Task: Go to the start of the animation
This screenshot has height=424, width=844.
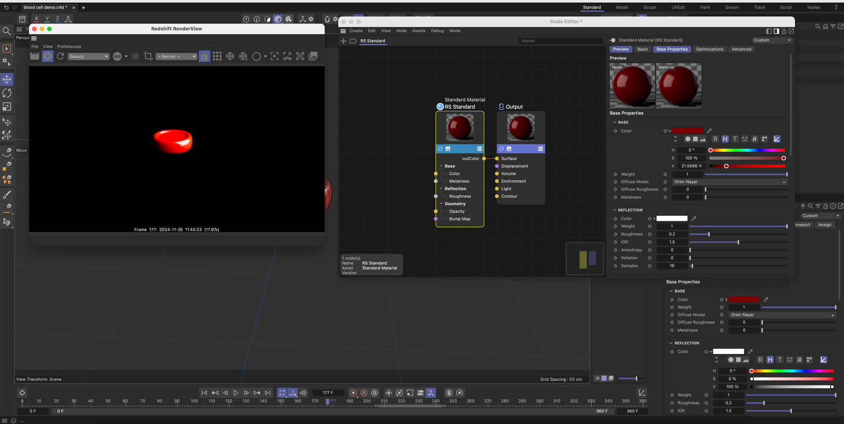Action: 204,393
